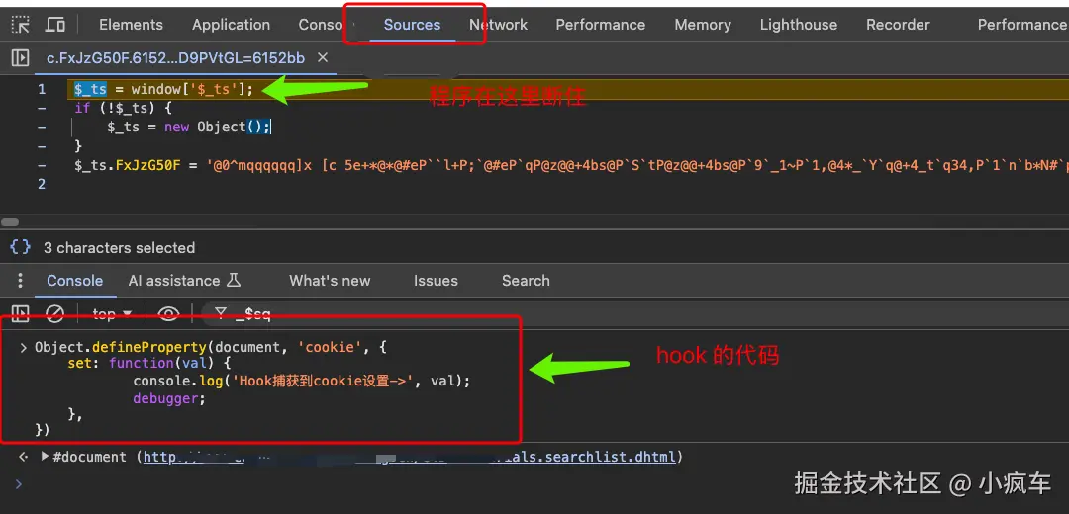Select the Console drawer tab

click(x=75, y=281)
